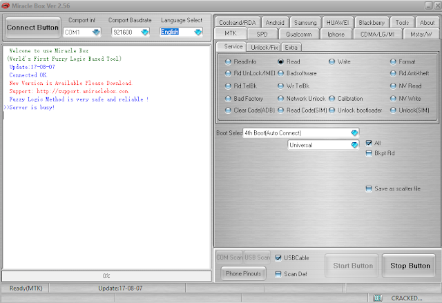This screenshot has height=303, width=442.
Task: Click the Start Button
Action: [353, 266]
